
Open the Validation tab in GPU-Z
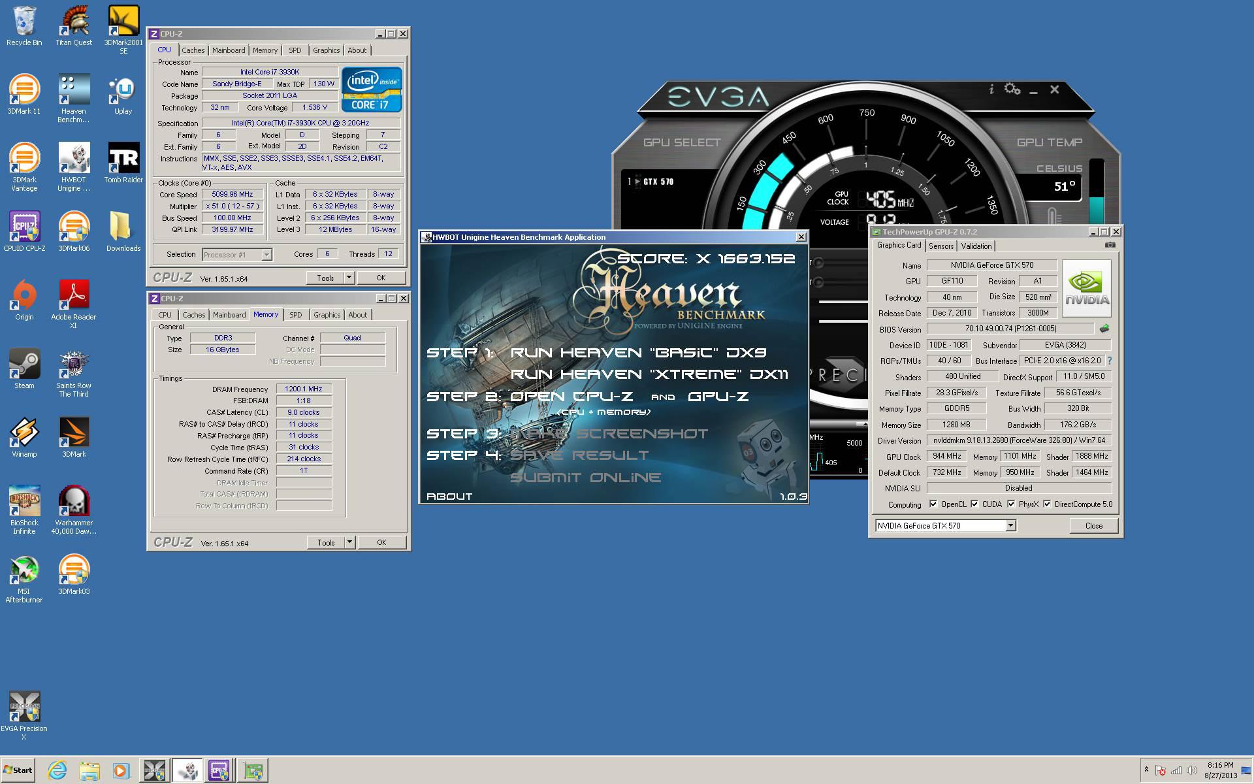tap(976, 246)
